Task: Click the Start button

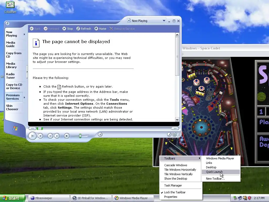Action: [12, 198]
